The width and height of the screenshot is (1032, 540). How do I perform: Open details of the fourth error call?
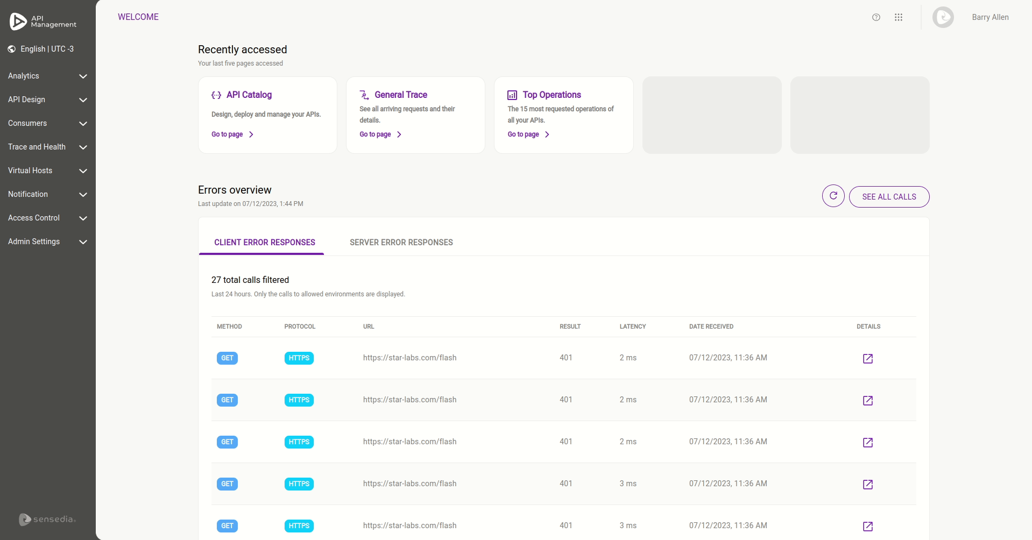pos(867,485)
